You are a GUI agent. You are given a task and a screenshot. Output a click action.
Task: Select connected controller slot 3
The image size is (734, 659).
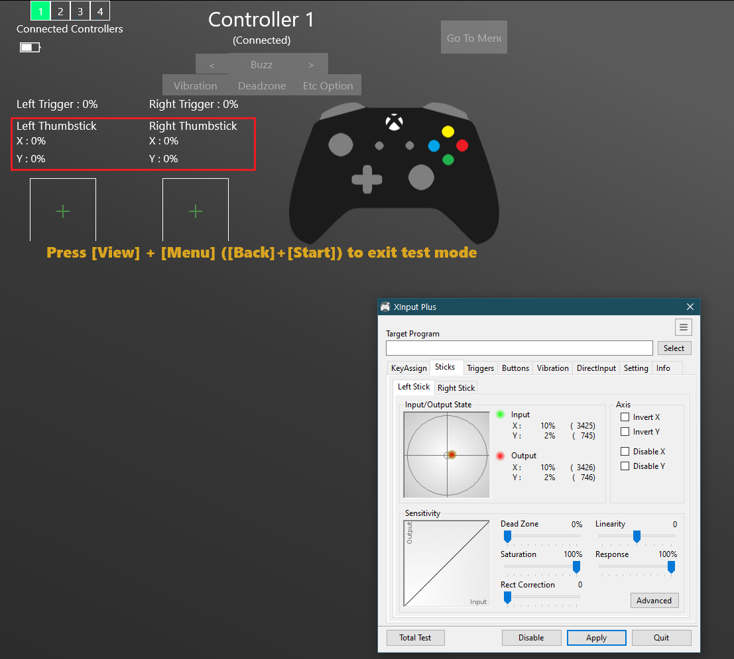(x=80, y=11)
